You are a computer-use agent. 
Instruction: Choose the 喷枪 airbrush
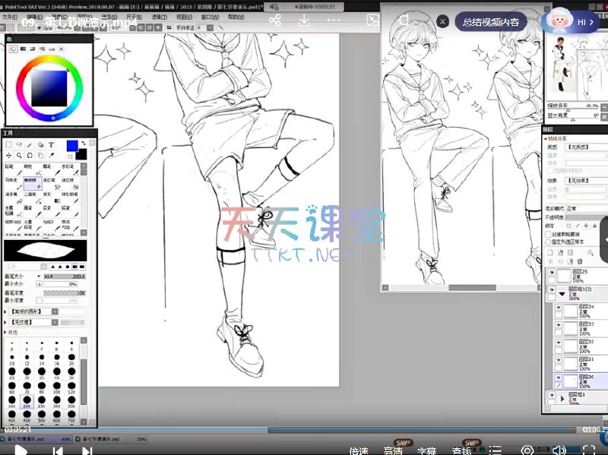click(x=33, y=169)
